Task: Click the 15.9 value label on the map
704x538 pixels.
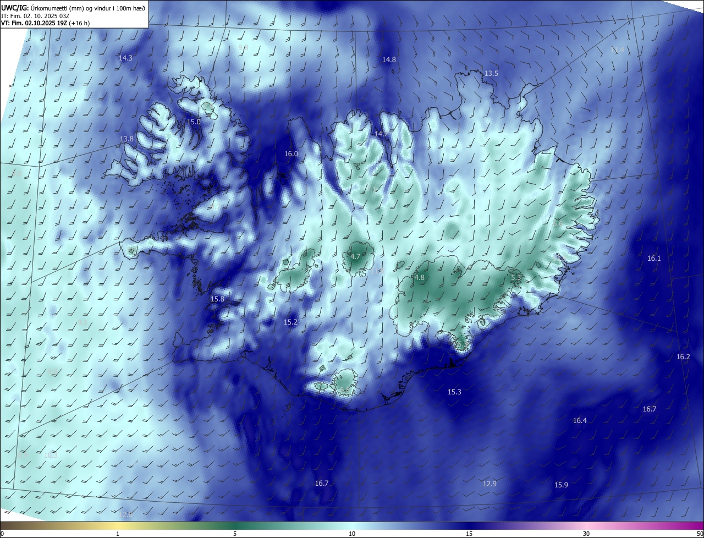Action: tap(561, 485)
